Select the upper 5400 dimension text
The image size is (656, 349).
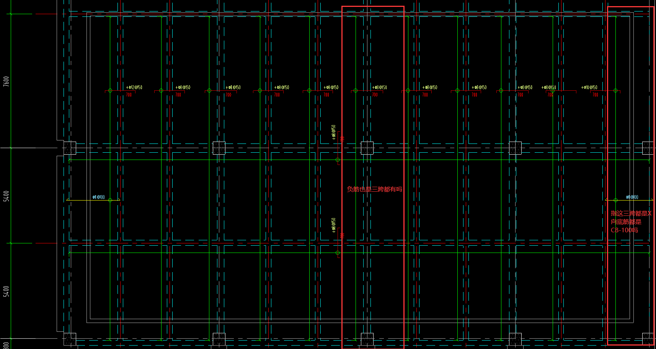[6, 196]
